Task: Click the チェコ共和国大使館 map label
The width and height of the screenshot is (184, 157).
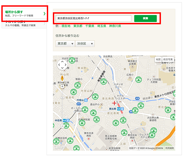Action: 154,81
